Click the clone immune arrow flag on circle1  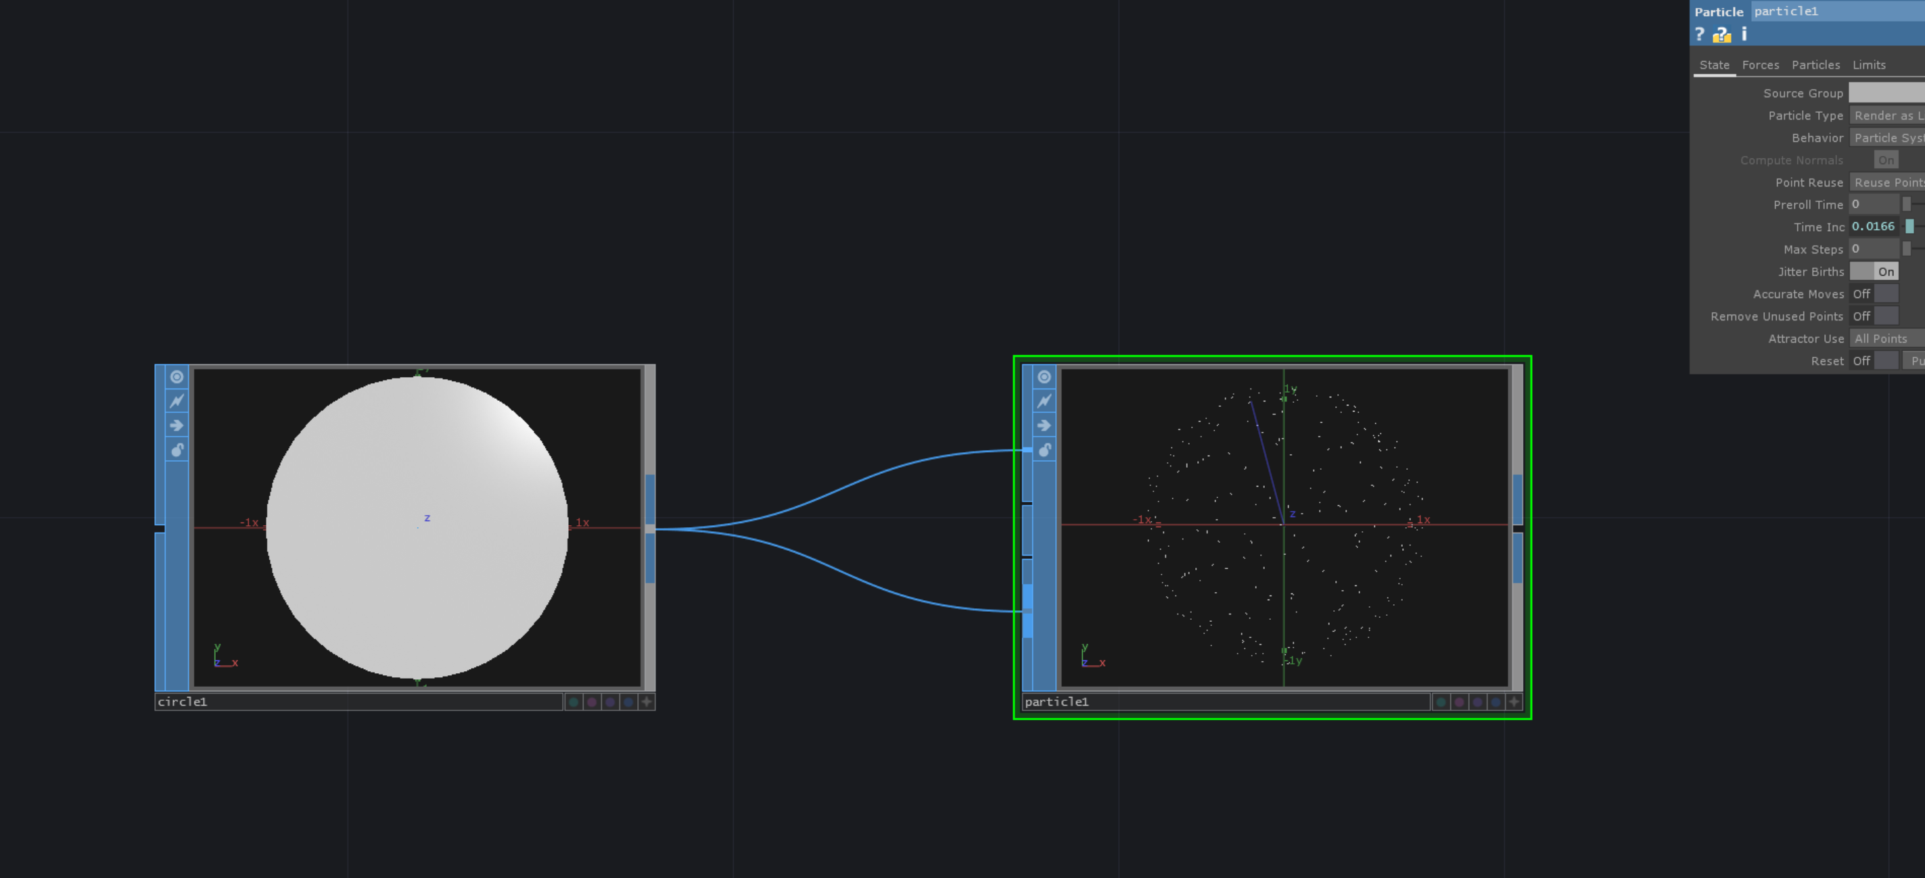pyautogui.click(x=177, y=426)
